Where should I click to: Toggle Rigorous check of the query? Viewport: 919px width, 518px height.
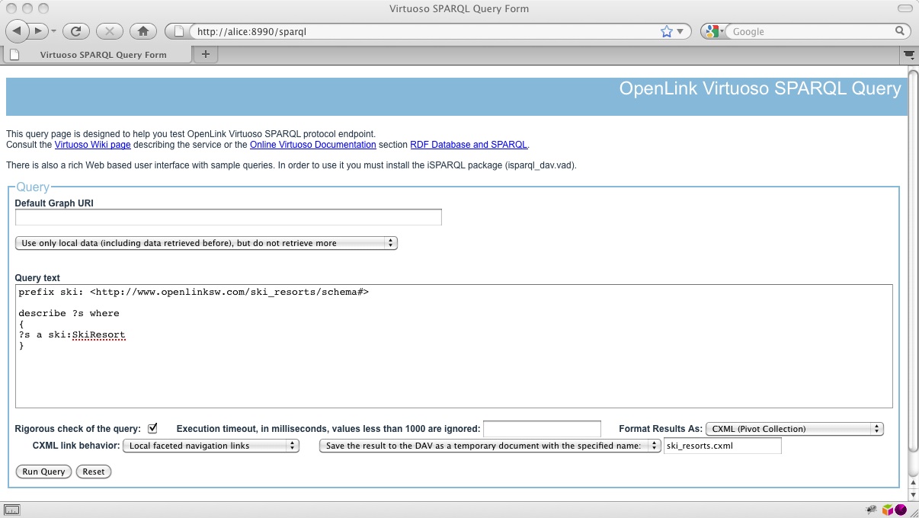pos(152,428)
